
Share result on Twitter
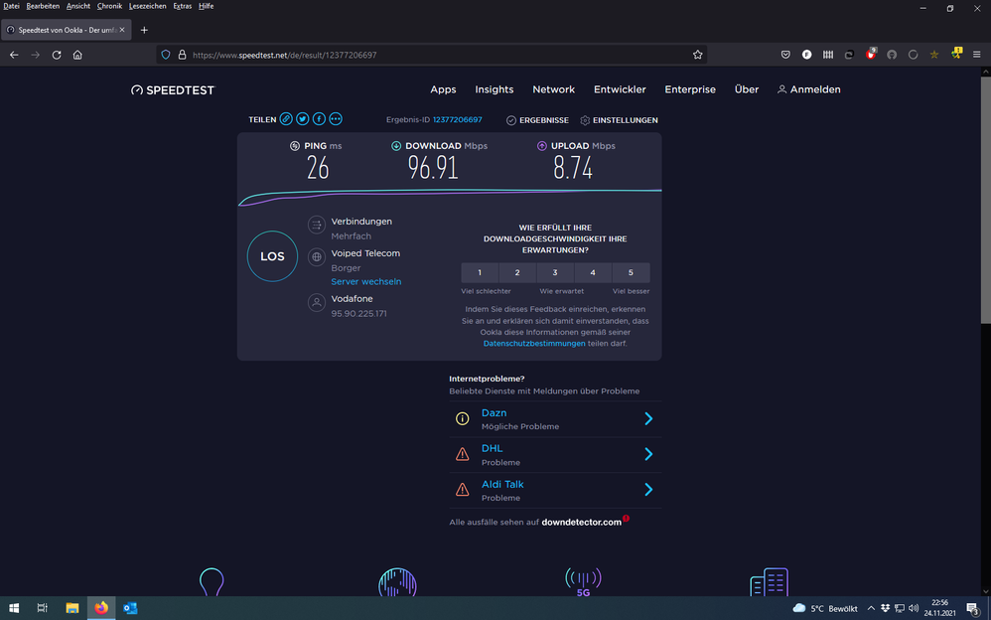(x=303, y=119)
